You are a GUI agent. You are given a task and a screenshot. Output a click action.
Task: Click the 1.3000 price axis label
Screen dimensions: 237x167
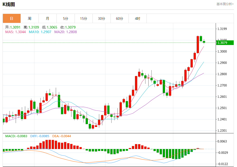point(222,51)
